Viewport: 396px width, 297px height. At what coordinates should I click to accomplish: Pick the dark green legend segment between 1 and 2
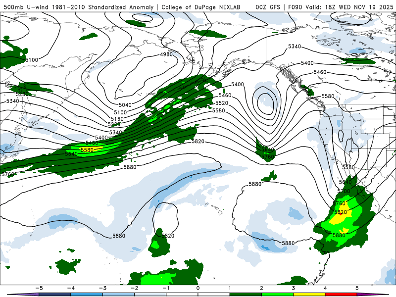click(x=246, y=295)
